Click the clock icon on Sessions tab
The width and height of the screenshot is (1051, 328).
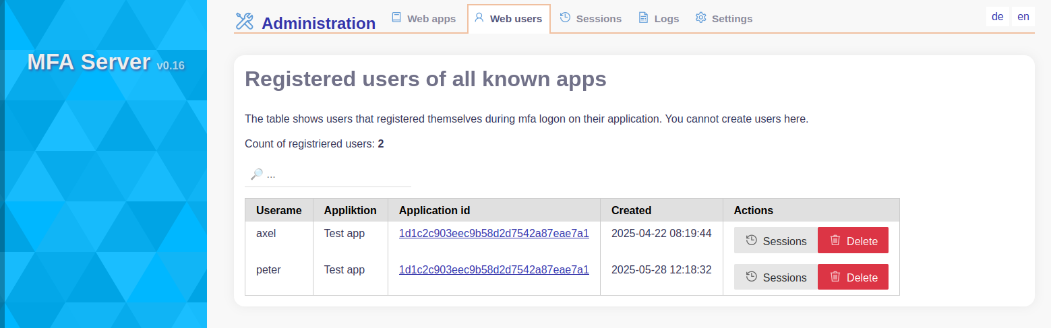tap(565, 18)
